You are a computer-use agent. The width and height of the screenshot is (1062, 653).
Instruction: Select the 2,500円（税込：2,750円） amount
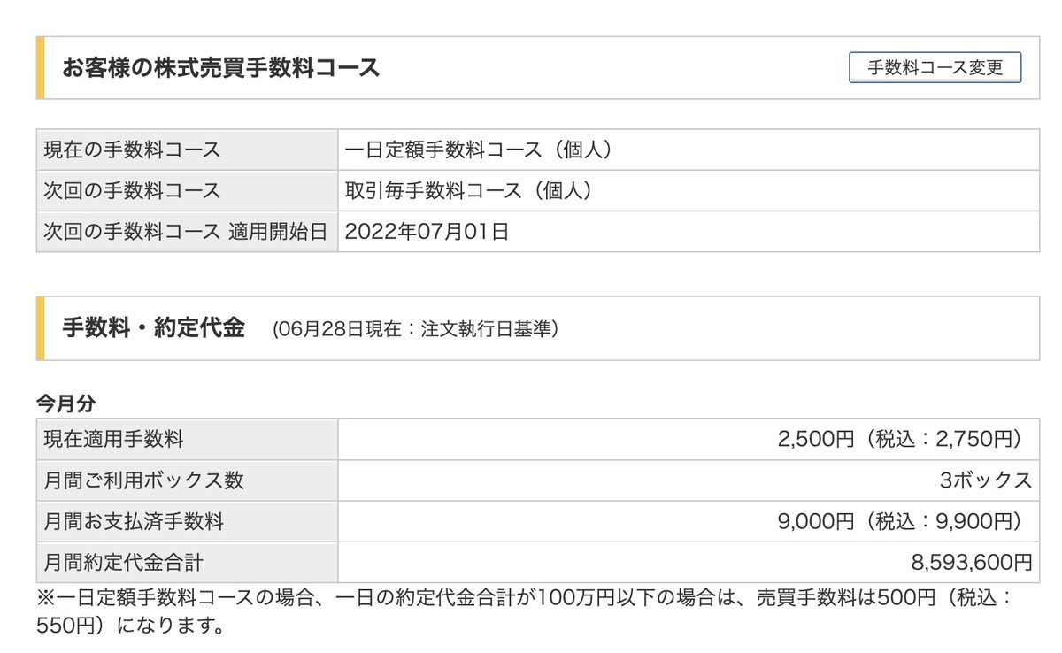point(900,439)
